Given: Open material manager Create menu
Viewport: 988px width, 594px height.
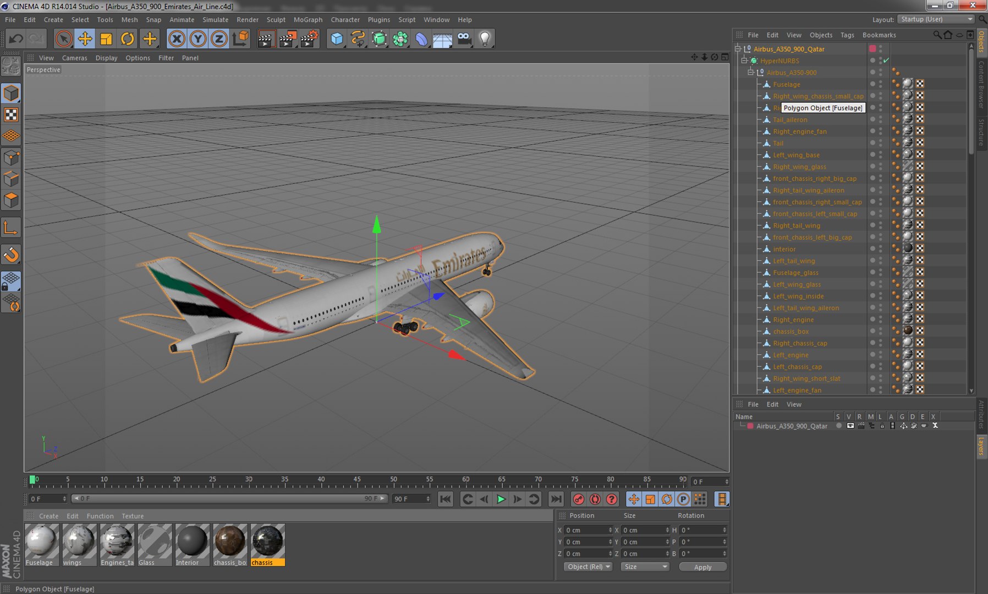Looking at the screenshot, I should (x=48, y=516).
